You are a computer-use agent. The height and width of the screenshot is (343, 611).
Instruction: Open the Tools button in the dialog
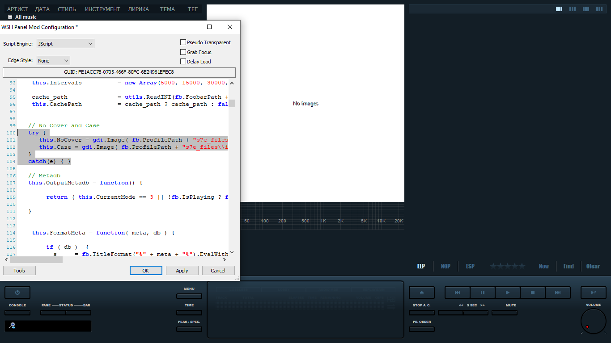(x=19, y=271)
